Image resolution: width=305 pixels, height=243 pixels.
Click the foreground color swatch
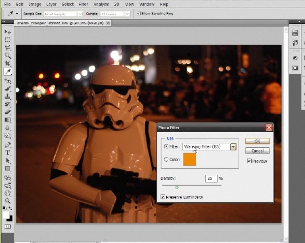click(6, 215)
